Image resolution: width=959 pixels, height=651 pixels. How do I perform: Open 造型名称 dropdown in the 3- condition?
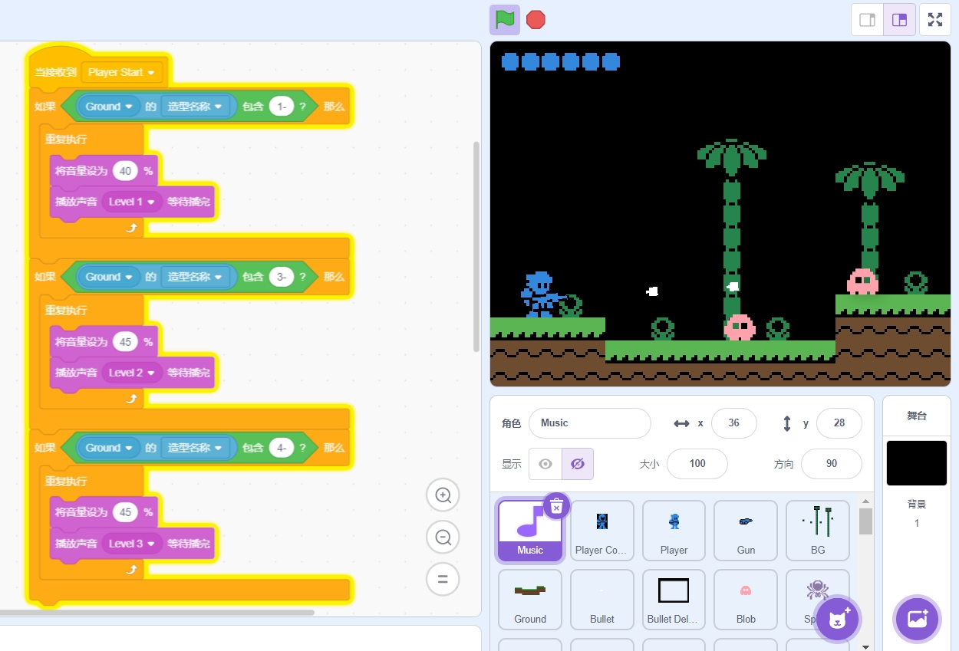196,277
